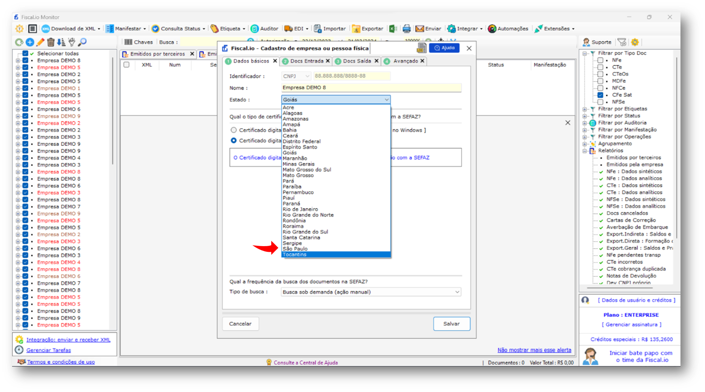Click the blue Ajuda button
The height and width of the screenshot is (392, 705).
click(x=444, y=48)
